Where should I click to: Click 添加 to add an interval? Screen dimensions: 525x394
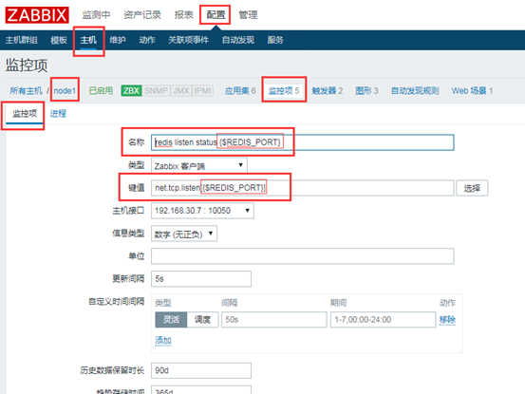[x=163, y=341]
